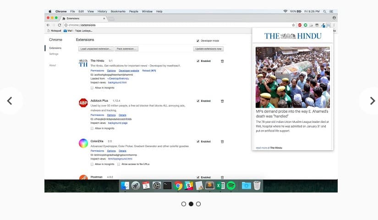Open System Preferences from the dock

coord(157,186)
